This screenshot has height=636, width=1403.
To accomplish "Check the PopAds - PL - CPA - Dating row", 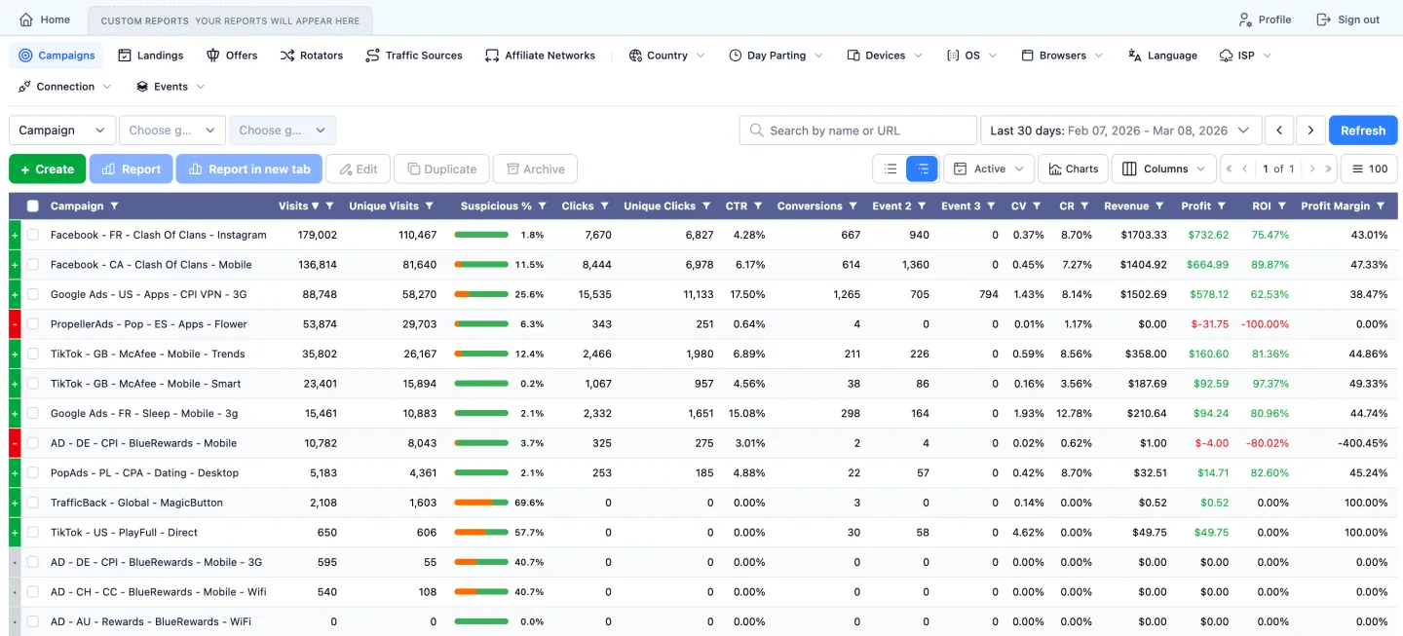I will click(x=32, y=472).
